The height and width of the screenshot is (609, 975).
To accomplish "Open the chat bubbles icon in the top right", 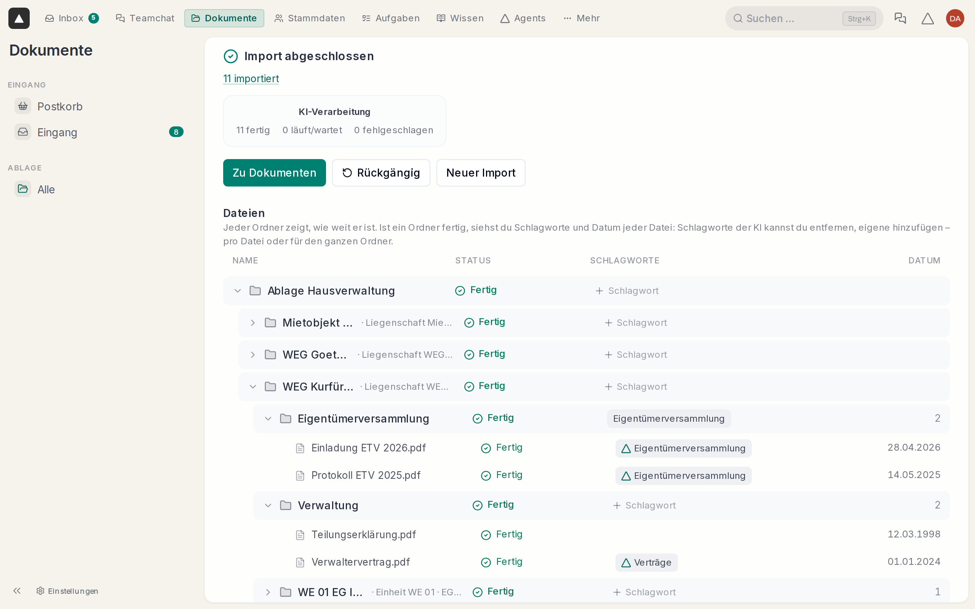I will [900, 18].
